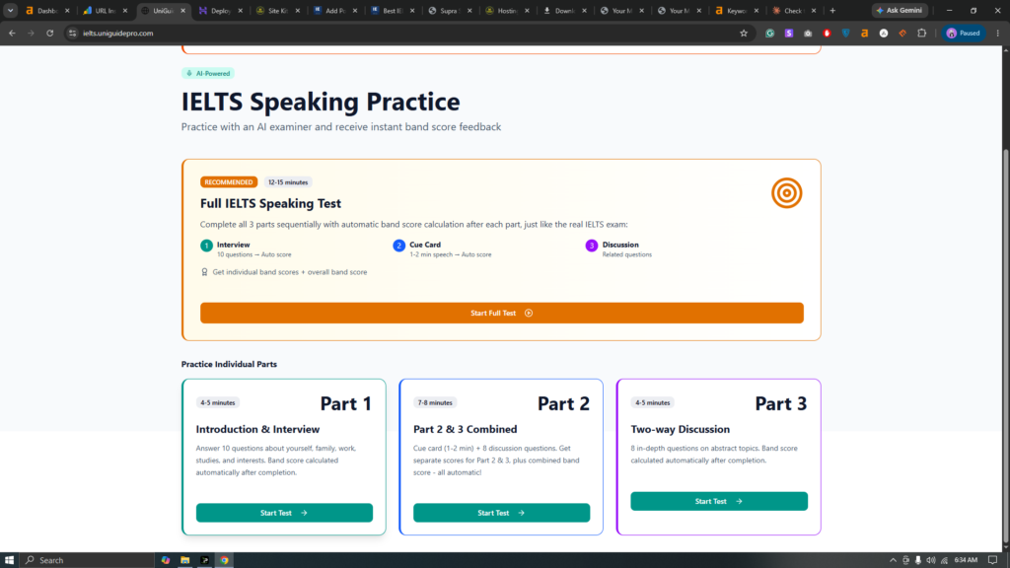Viewport: 1010px width, 568px height.
Task: Open the orange 'a' extension icon
Action: click(864, 33)
